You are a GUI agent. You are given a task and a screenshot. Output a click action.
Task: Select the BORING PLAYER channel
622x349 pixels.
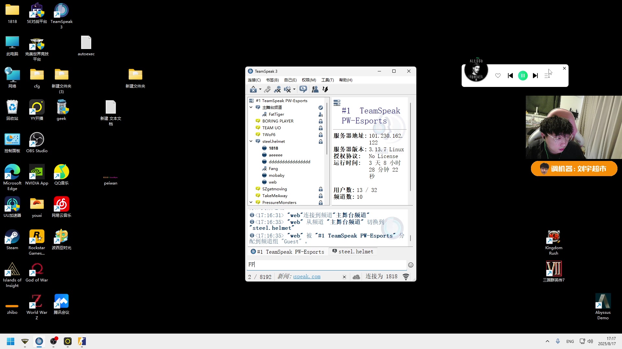pyautogui.click(x=278, y=121)
